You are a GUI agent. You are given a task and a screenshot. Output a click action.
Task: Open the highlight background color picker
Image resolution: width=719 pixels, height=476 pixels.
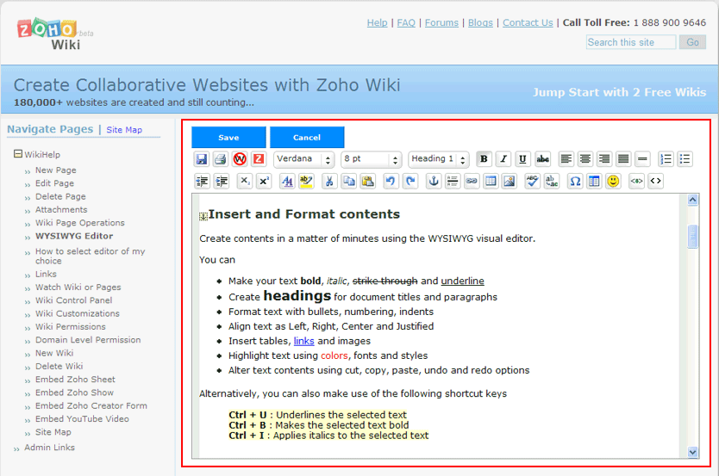[306, 182]
